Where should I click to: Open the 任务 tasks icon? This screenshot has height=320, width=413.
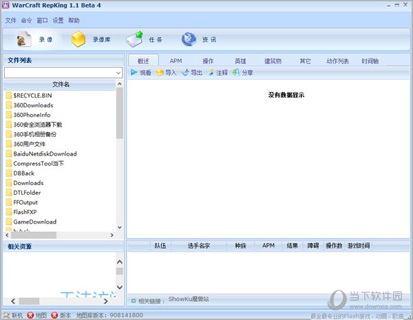(135, 39)
